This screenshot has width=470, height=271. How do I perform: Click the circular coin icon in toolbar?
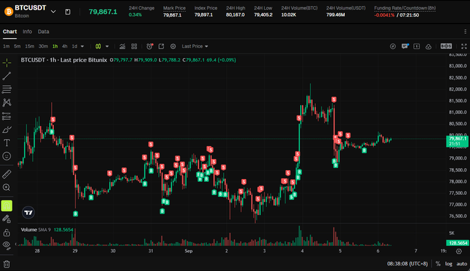[393, 46]
